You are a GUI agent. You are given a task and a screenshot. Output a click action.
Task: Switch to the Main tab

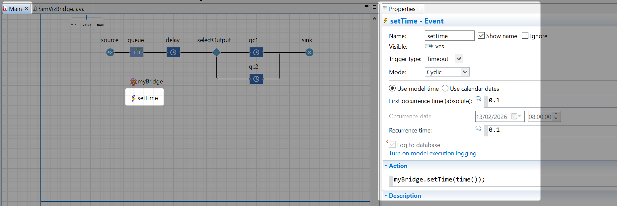click(x=15, y=9)
